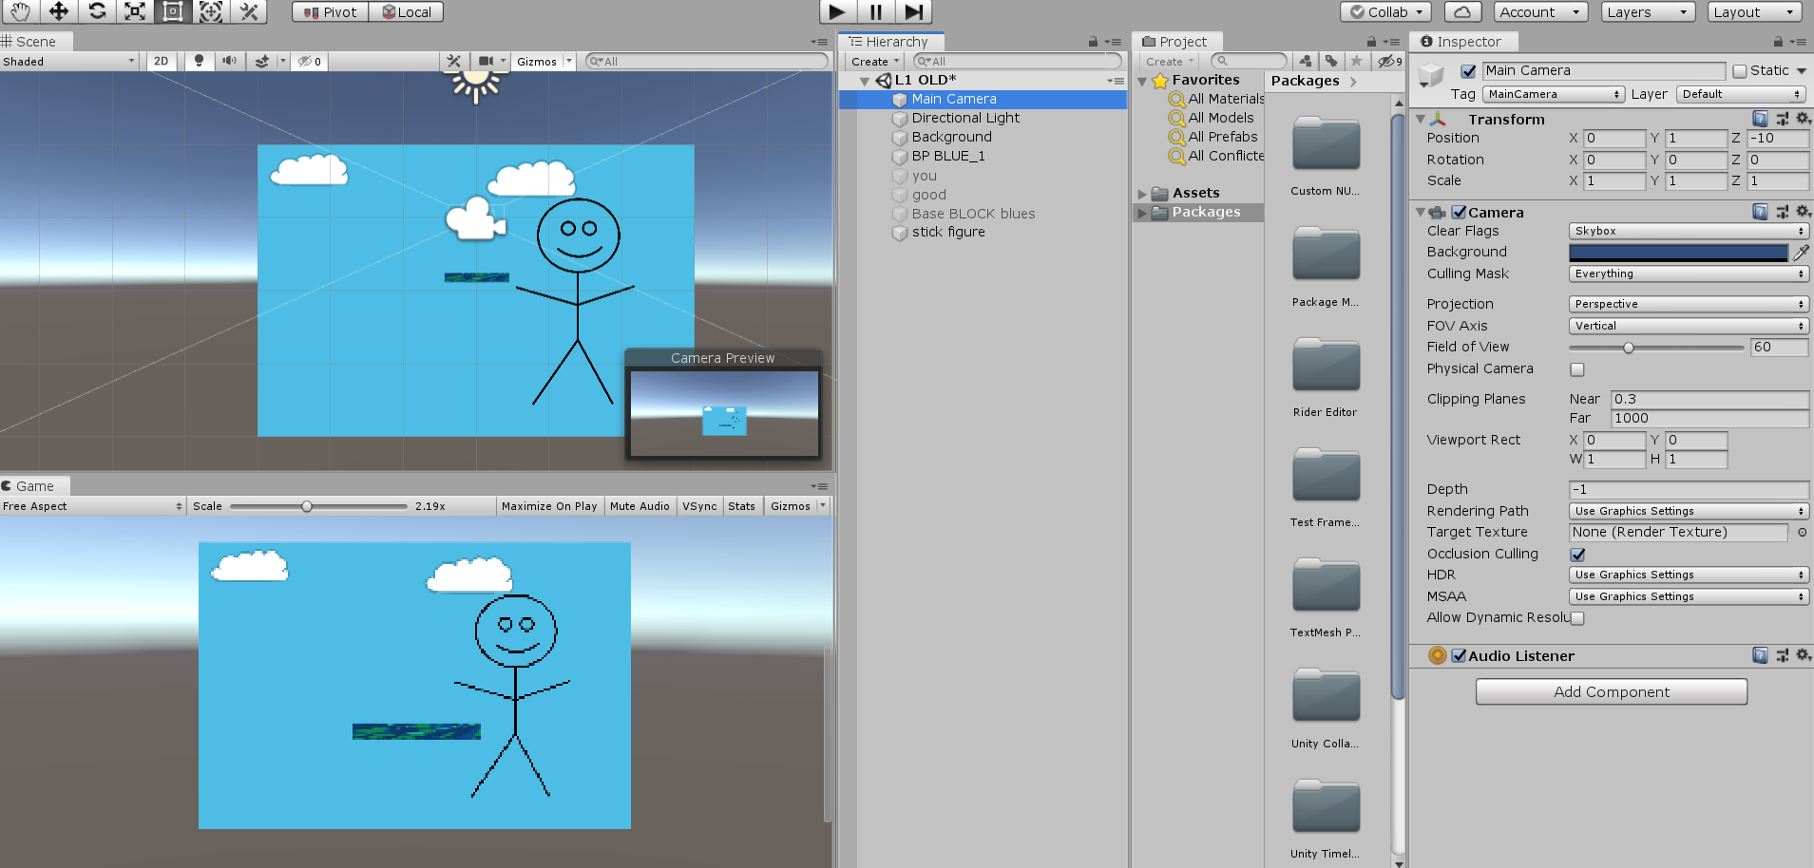This screenshot has height=868, width=1814.
Task: Select the Rotate tool
Action: pyautogui.click(x=96, y=11)
